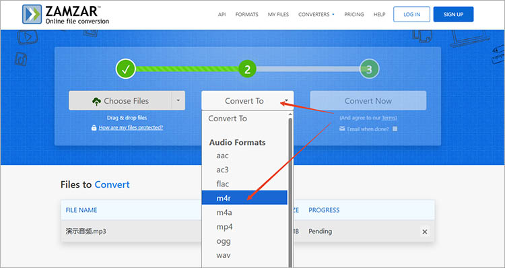Click the scrollbar up arrow in list
Image resolution: width=505 pixels, height=268 pixels.
click(290, 114)
